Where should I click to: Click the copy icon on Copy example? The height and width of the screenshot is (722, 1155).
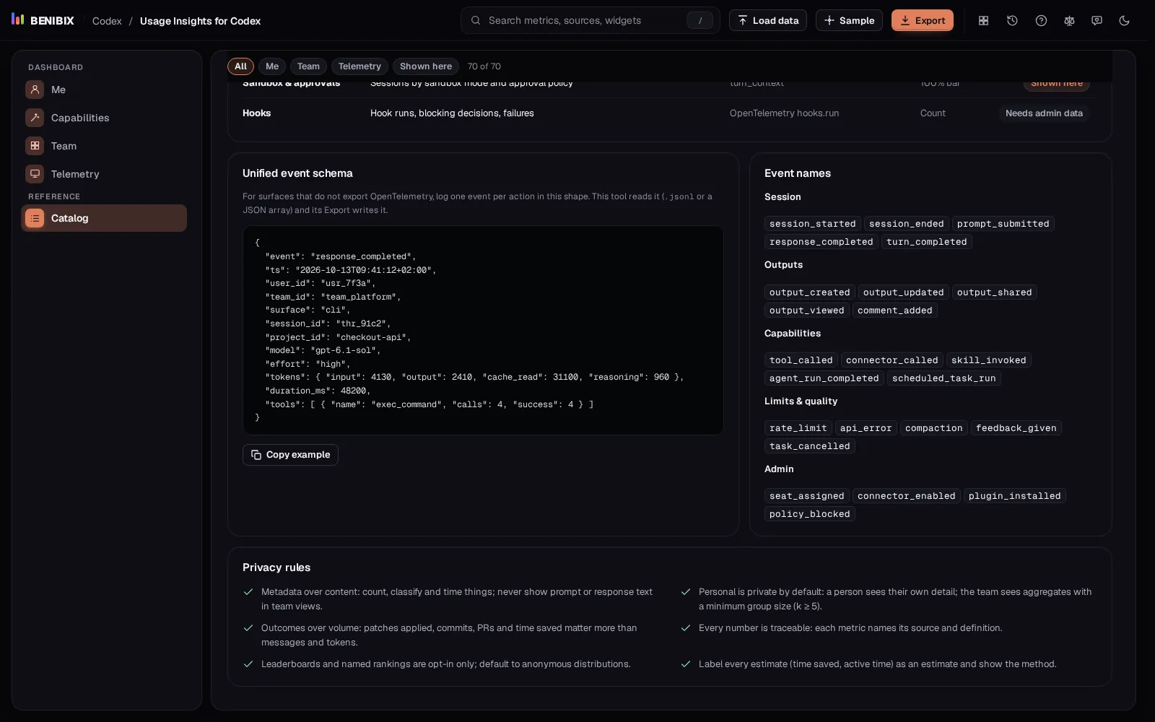click(x=256, y=455)
